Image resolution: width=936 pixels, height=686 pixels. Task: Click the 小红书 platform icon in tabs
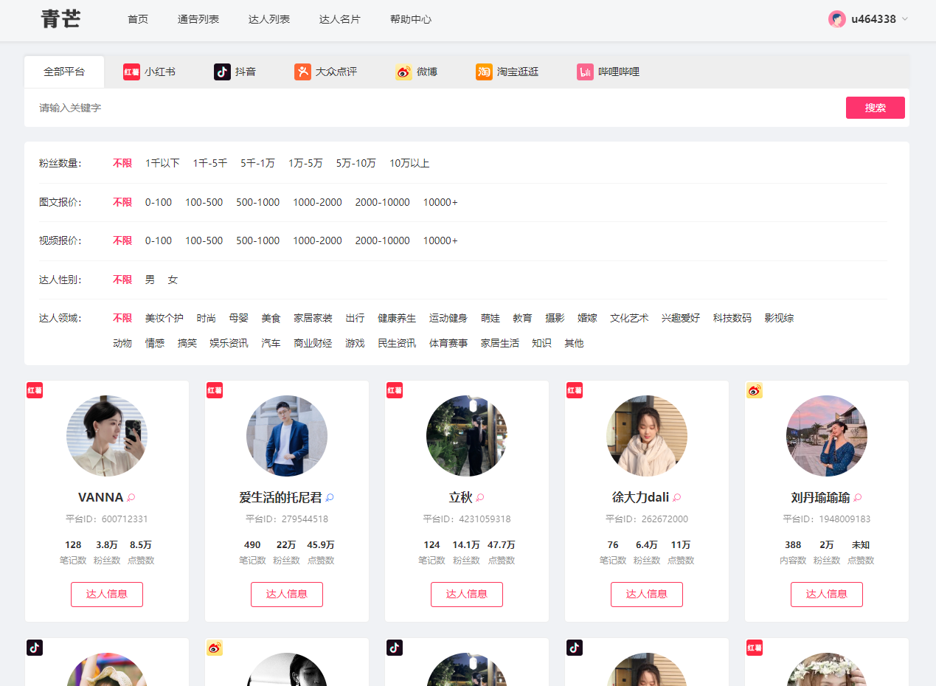click(131, 72)
